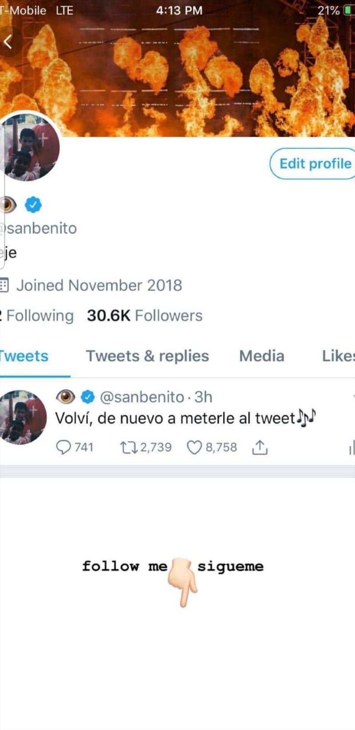Click the reply icon on the tweet
Image resolution: width=355 pixels, height=730 pixels.
tap(64, 447)
